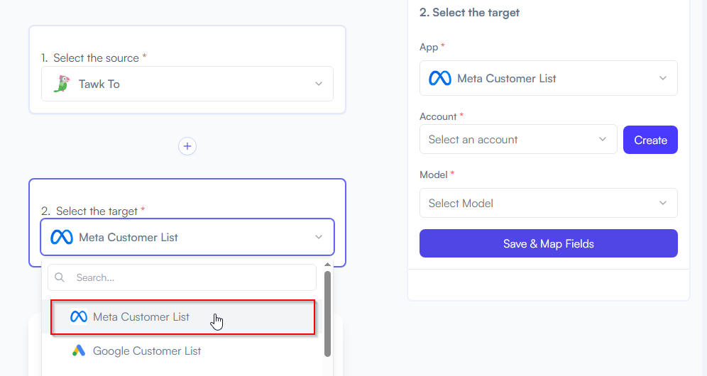Click the scrollbar up arrow in dropdown

(327, 265)
